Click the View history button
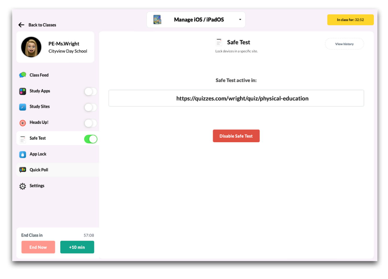Image resolution: width=388 pixels, height=279 pixels. click(344, 44)
